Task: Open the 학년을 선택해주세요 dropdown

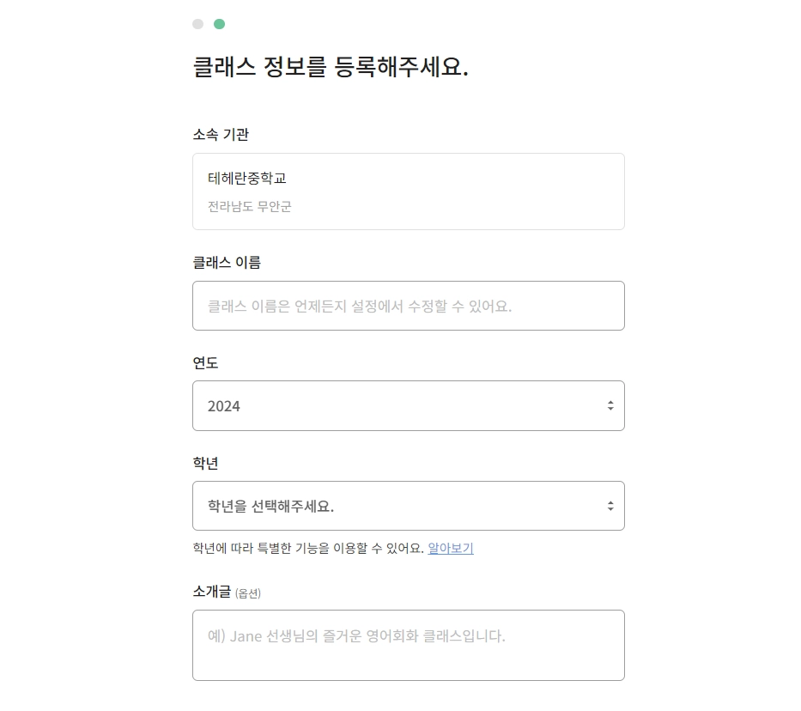Action: pyautogui.click(x=408, y=507)
